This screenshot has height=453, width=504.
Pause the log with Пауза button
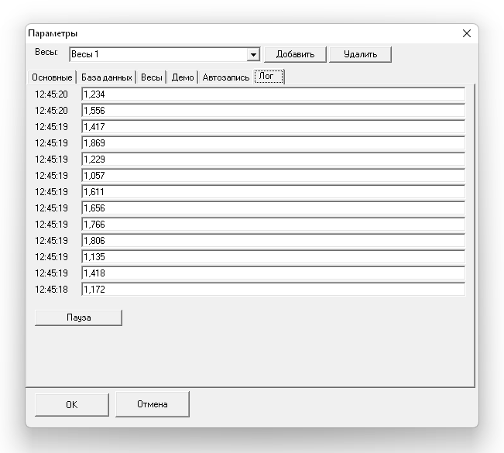(78, 317)
